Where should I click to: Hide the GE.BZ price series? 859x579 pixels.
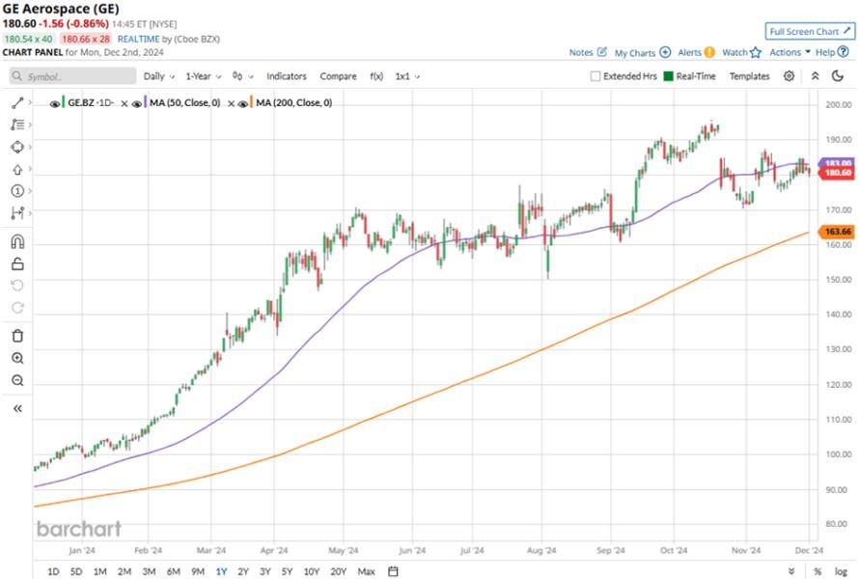pos(55,103)
